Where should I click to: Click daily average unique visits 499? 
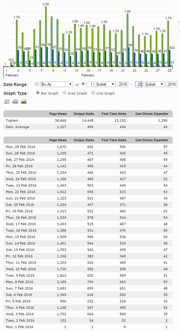(x=90, y=127)
